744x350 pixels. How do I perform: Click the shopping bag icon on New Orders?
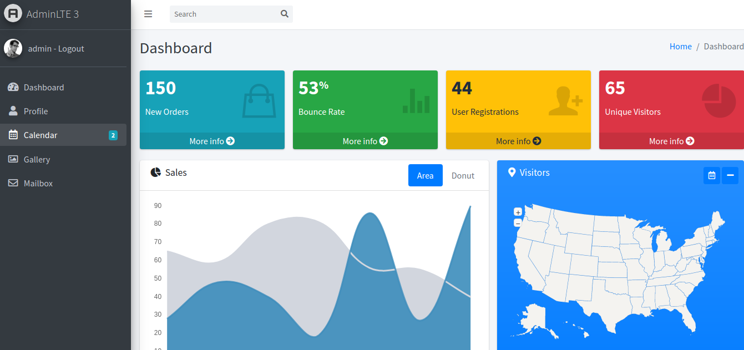(259, 100)
